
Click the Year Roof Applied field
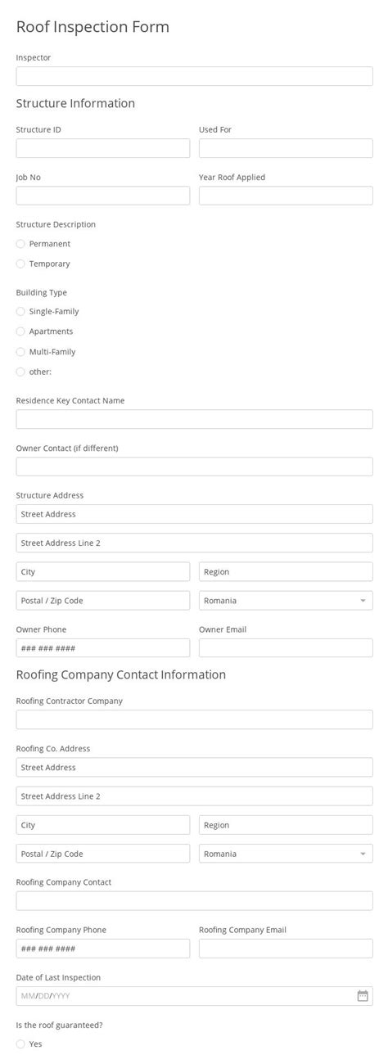[x=286, y=196]
